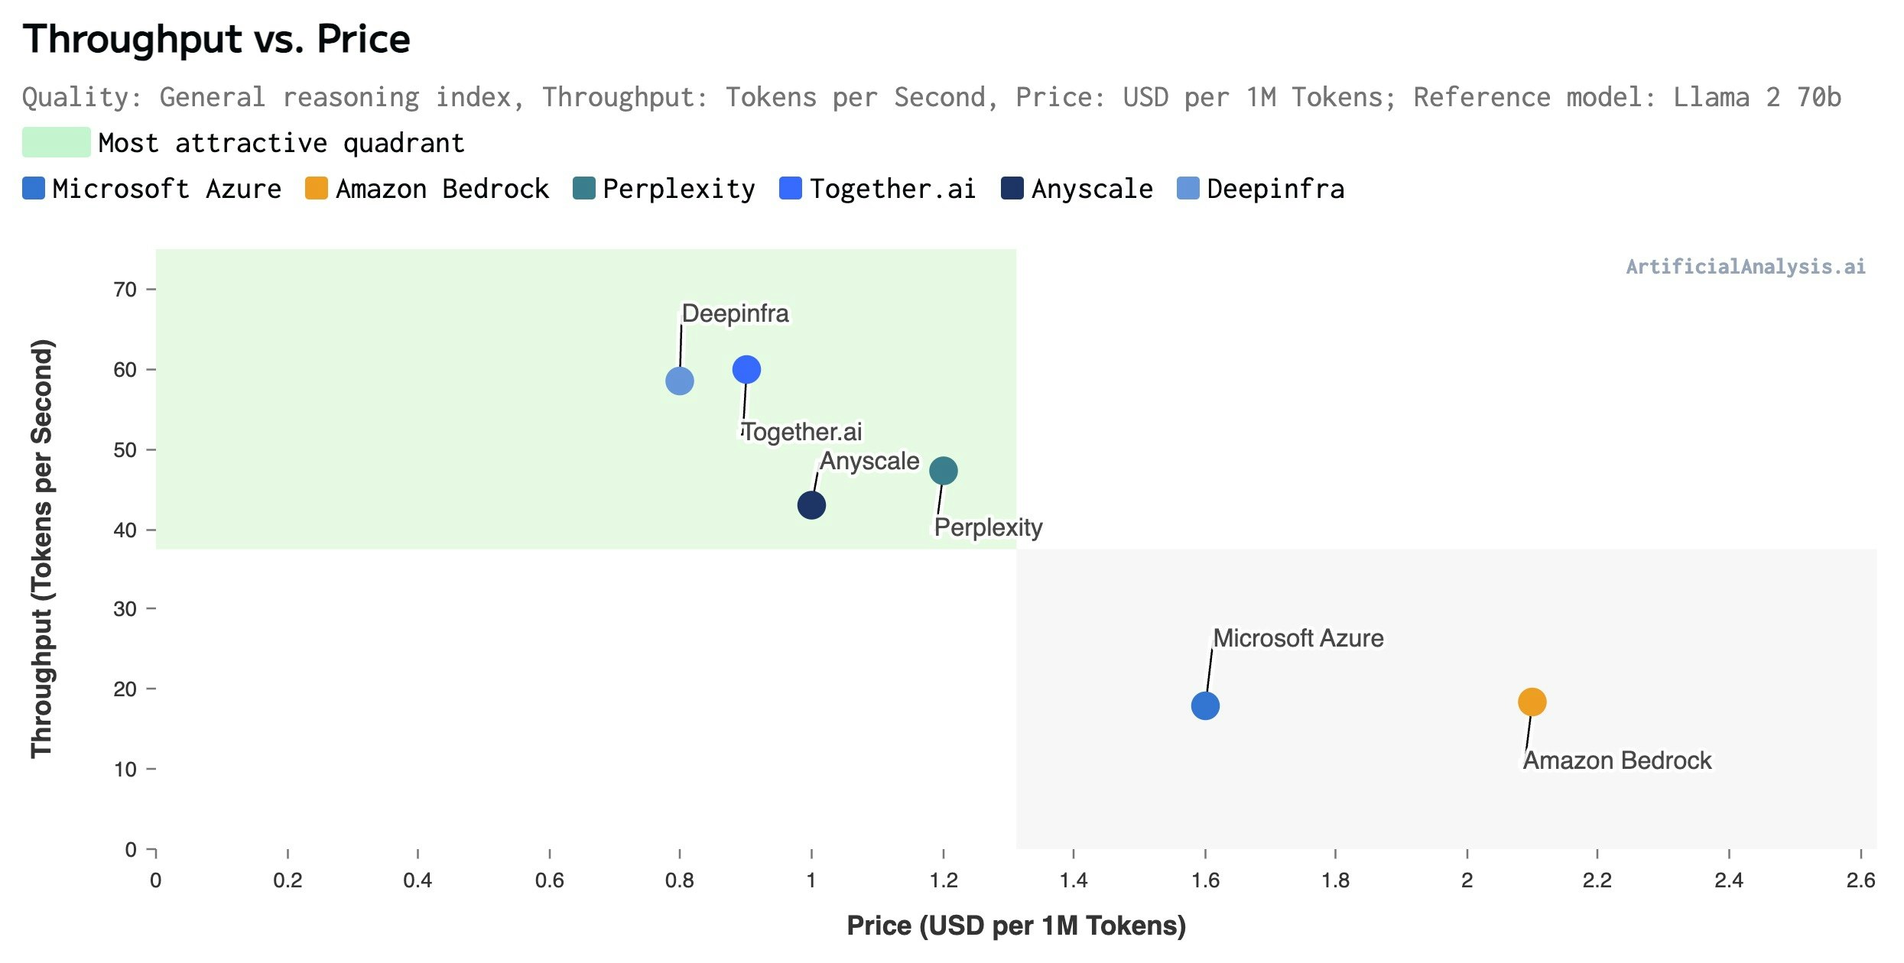Click the teal Perplexity legend swatch

pyautogui.click(x=583, y=189)
